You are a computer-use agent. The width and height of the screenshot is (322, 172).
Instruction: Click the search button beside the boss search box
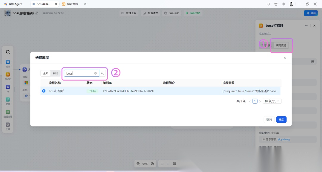pos(102,73)
